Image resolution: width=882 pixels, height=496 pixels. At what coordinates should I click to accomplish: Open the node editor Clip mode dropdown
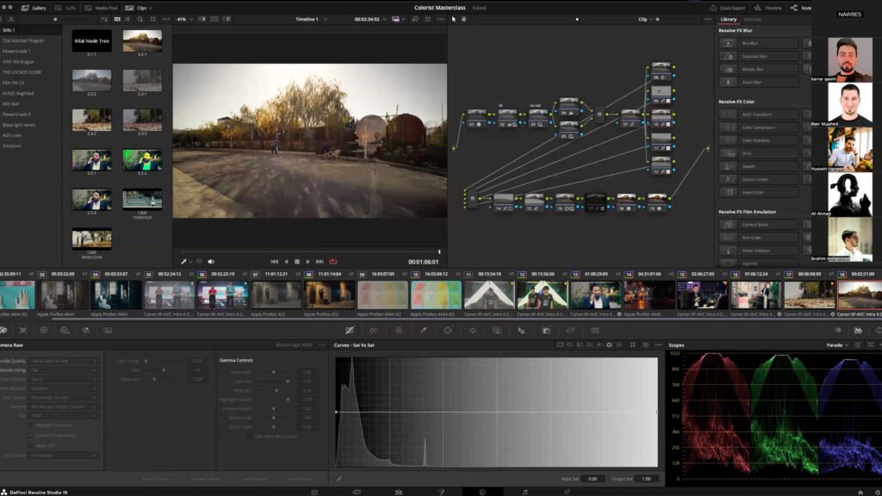click(645, 19)
